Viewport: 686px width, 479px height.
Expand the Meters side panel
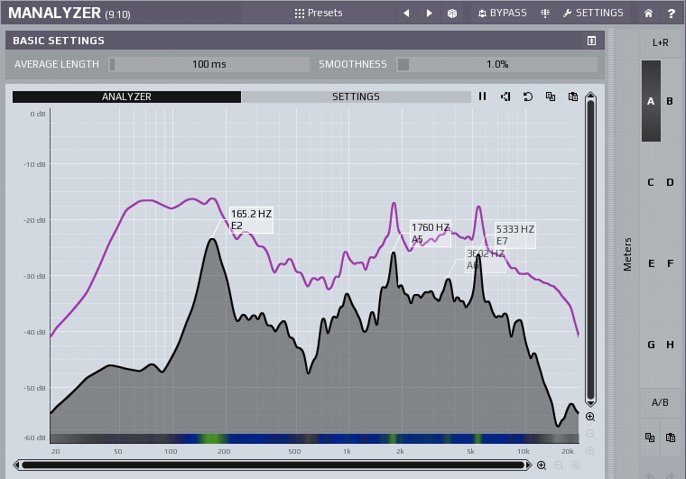[x=627, y=254]
